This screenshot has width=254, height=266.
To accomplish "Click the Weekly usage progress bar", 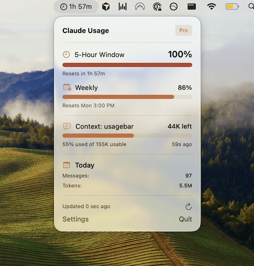I will coord(127,97).
